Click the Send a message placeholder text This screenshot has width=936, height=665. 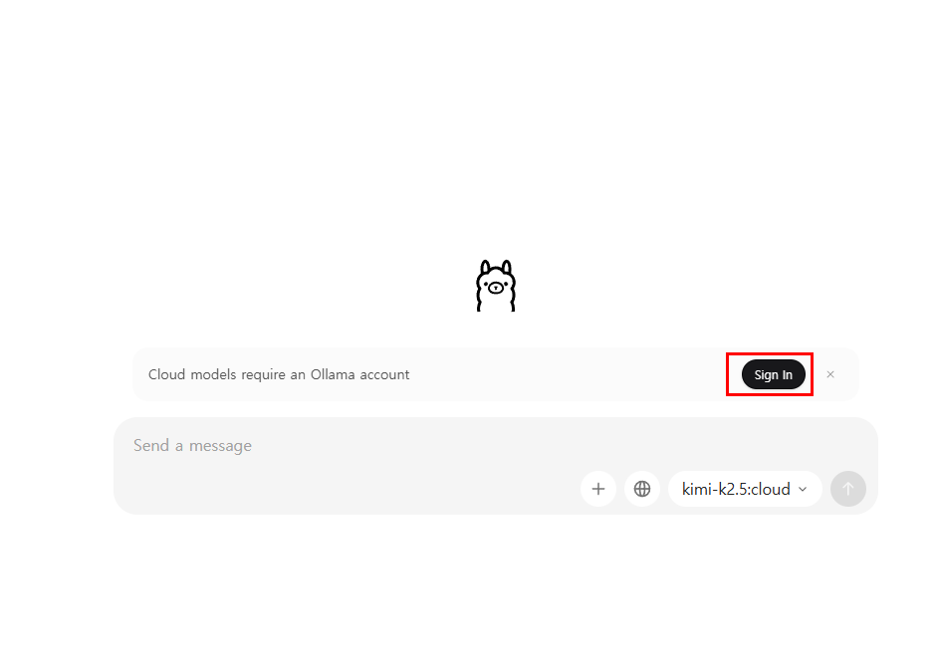point(192,445)
